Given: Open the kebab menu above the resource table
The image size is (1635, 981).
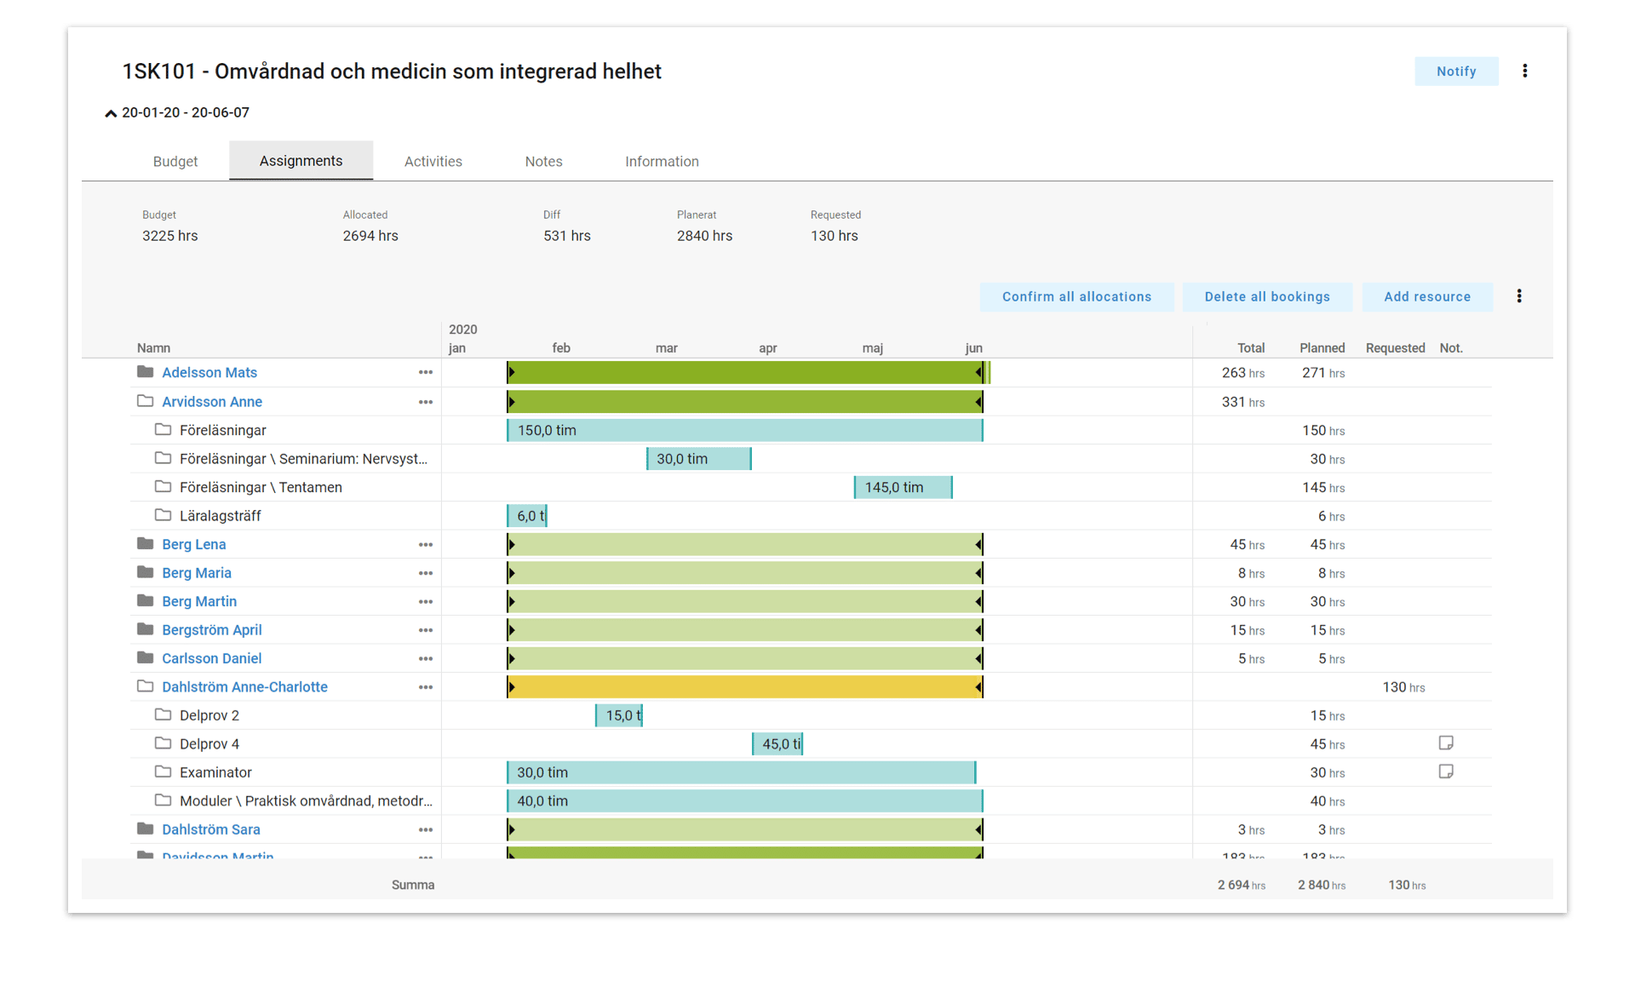Looking at the screenshot, I should click(1519, 296).
